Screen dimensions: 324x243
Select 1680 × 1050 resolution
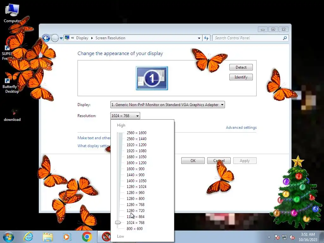(136, 157)
